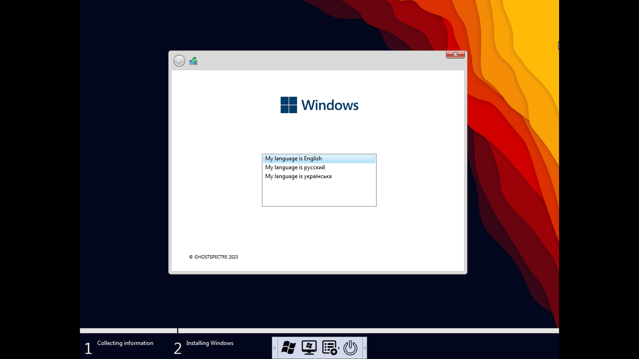
Task: Click the power button icon
Action: (x=350, y=348)
